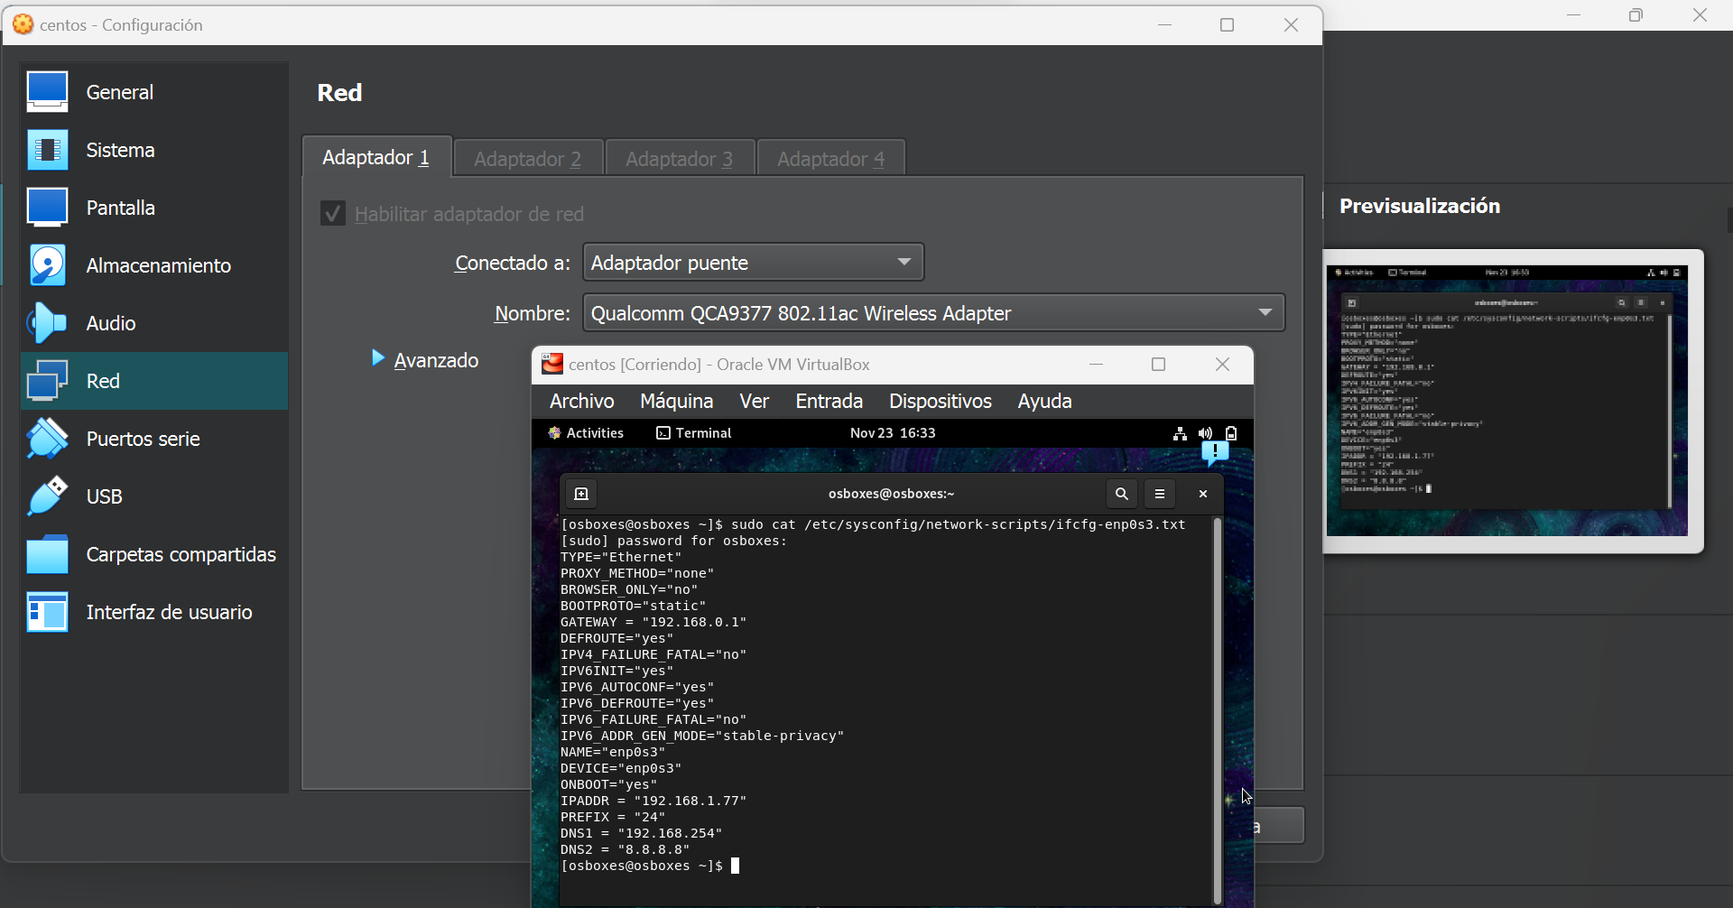Open the Ayuda menu
1733x908 pixels.
(x=1045, y=401)
